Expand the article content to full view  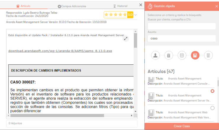[x=125, y=38]
